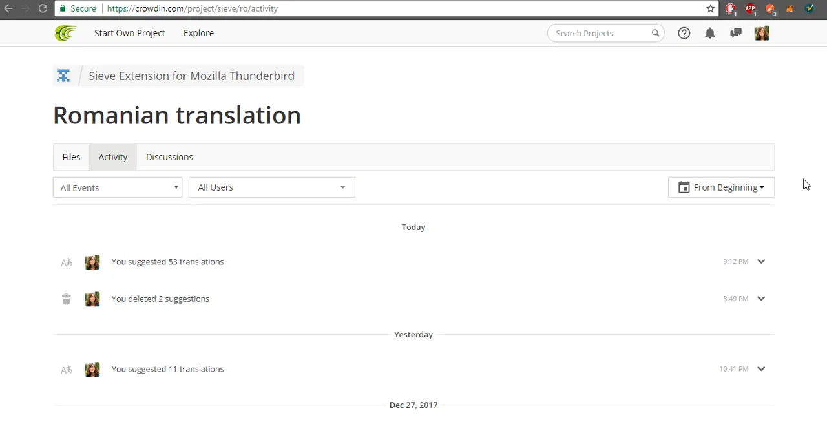Click the avatar next to 53 translations
The width and height of the screenshot is (827, 424).
[92, 262]
